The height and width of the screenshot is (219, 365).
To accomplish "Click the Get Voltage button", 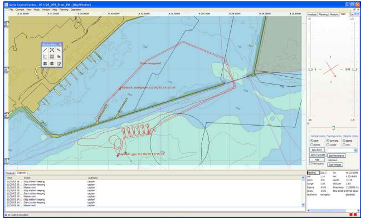I will click(x=335, y=165).
